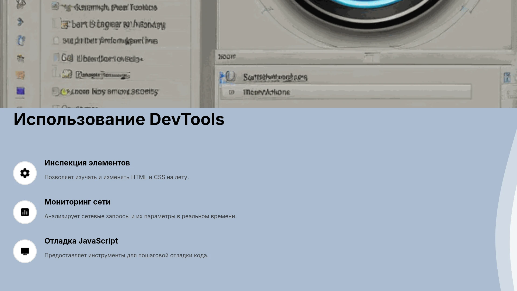The image size is (517, 291).
Task: Open the Отладка JavaScript heading
Action: (81, 241)
